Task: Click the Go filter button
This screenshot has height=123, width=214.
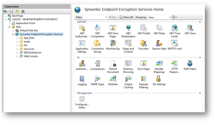Action: (x=112, y=17)
